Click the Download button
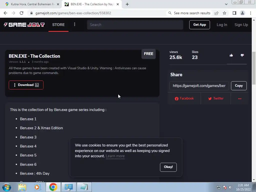256x192 pixels. click(x=26, y=85)
